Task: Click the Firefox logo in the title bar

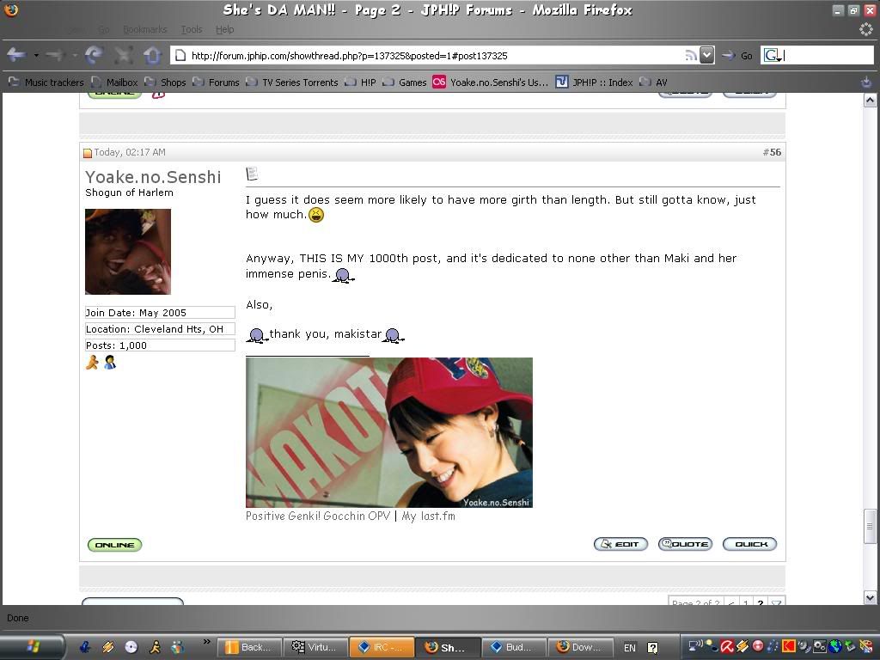Action: tap(10, 10)
